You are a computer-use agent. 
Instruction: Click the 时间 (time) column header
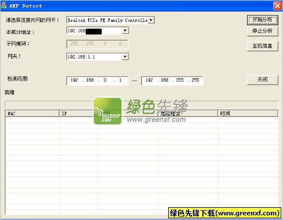pos(248,113)
